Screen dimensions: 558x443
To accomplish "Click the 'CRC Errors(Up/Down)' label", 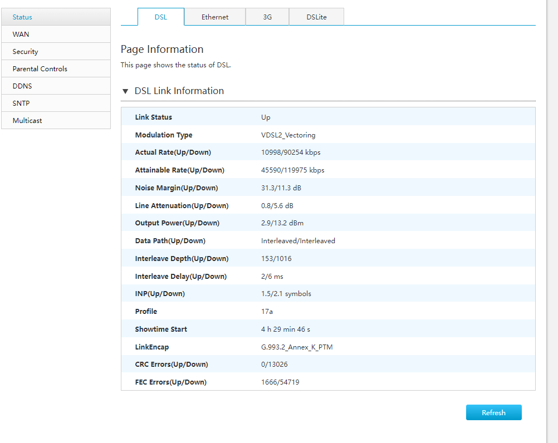I will coord(172,365).
